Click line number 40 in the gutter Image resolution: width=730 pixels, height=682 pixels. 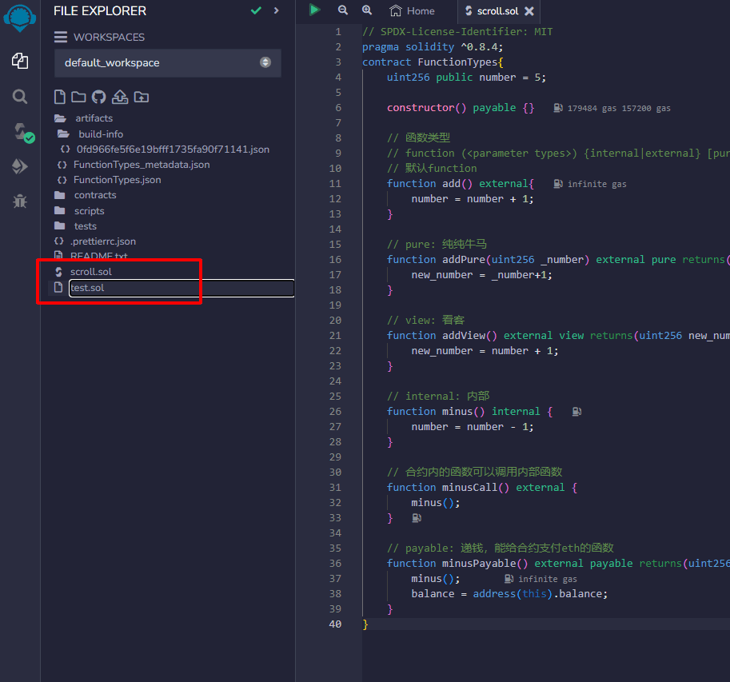(335, 624)
